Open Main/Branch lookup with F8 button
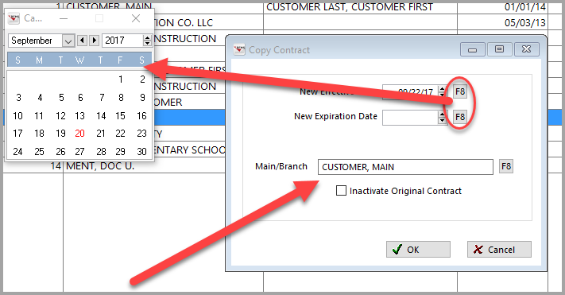565x295 pixels. [506, 166]
